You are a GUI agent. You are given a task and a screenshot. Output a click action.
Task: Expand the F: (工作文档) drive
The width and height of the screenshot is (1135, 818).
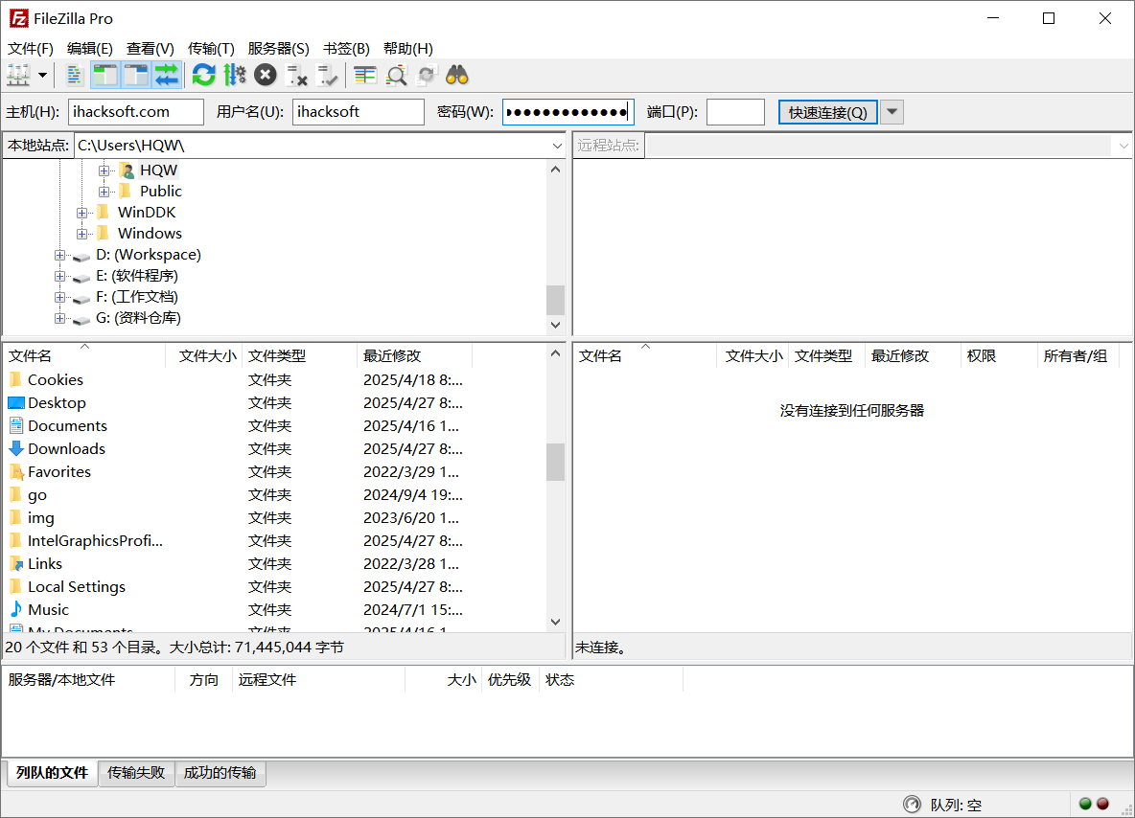pos(60,297)
